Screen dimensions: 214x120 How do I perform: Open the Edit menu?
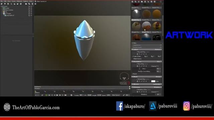pyautogui.click(x=5, y=1)
